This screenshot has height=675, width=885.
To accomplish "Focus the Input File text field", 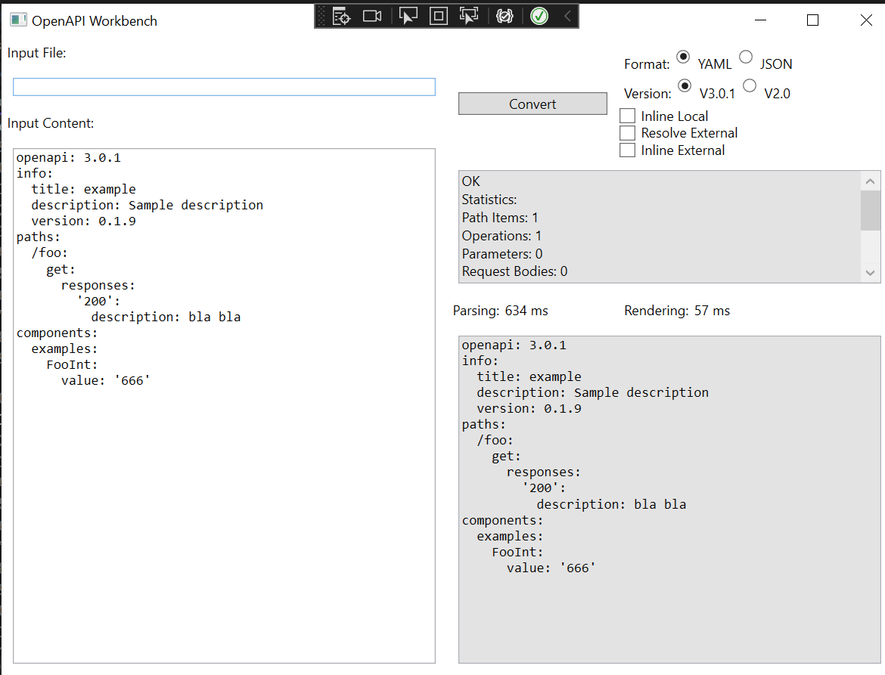I will 224,87.
